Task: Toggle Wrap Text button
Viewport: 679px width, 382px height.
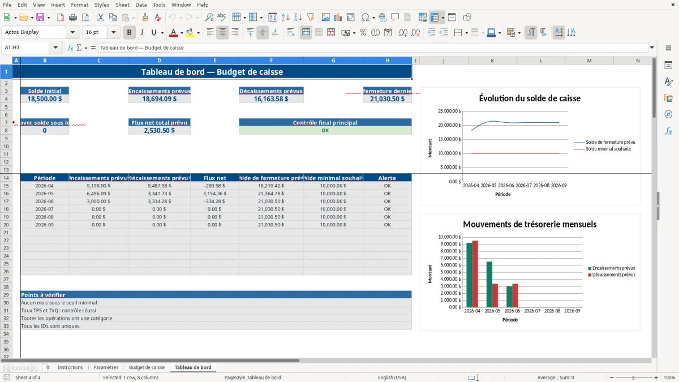Action: [291, 33]
